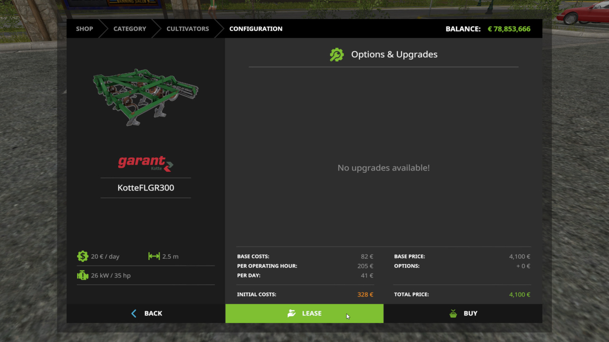
Task: Select the CONFIGURATION breadcrumb
Action: 256,29
